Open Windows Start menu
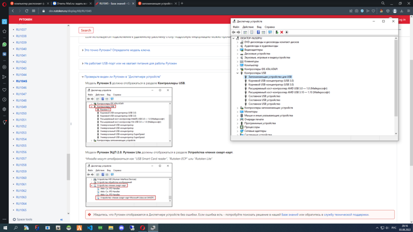413x232 pixels. [5, 228]
